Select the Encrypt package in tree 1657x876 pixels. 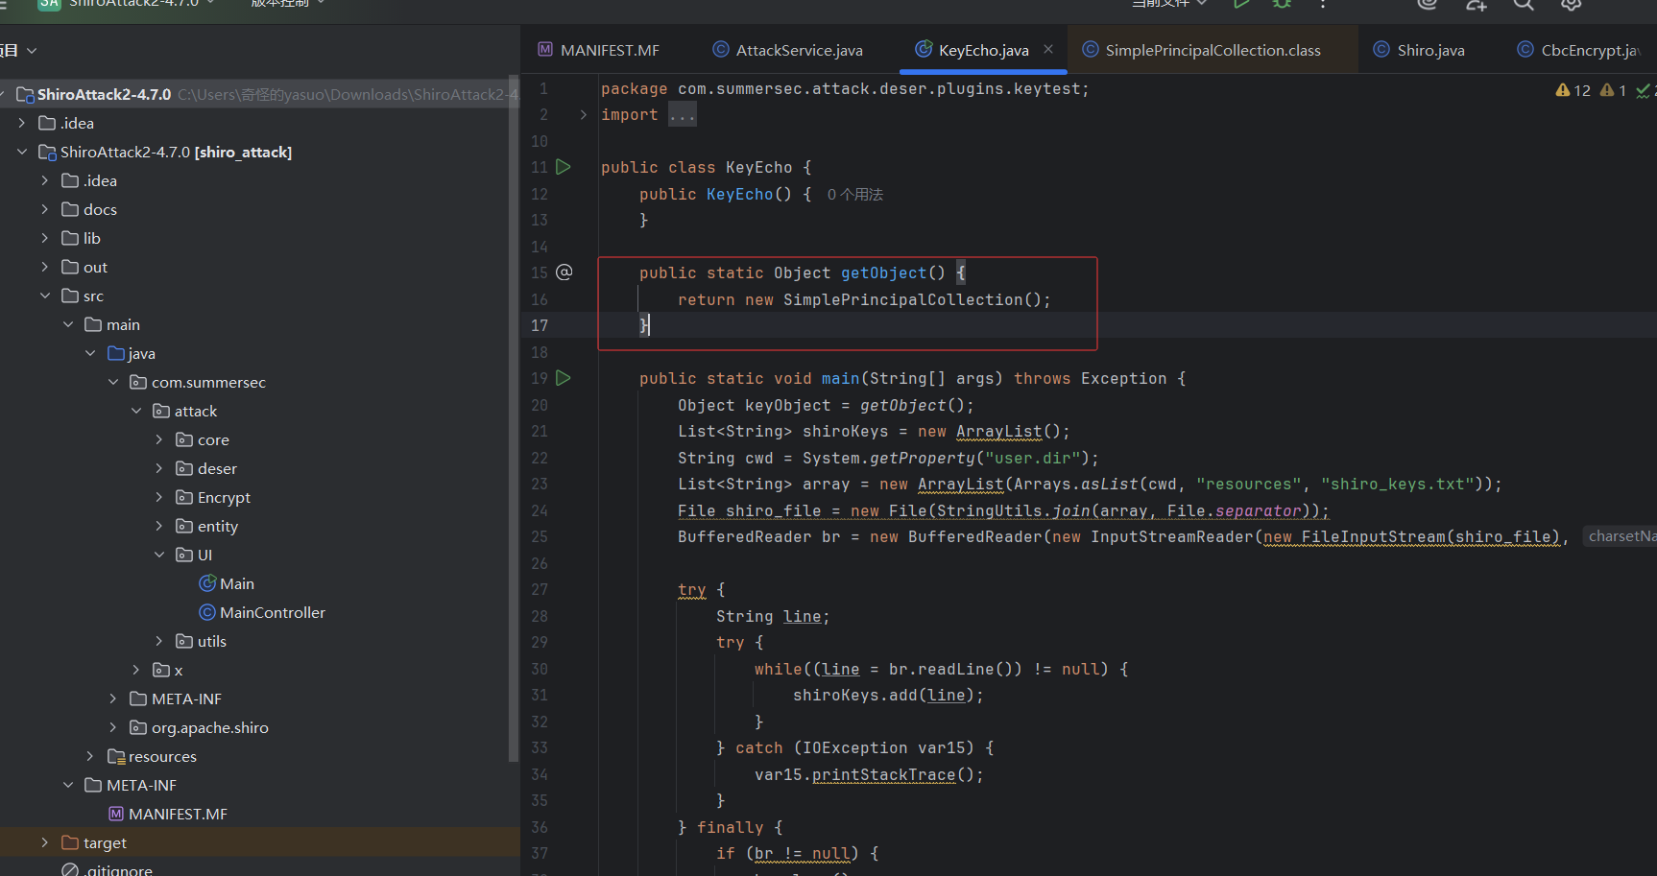pos(224,497)
